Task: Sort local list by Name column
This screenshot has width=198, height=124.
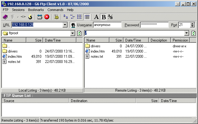Action: tap(14, 40)
